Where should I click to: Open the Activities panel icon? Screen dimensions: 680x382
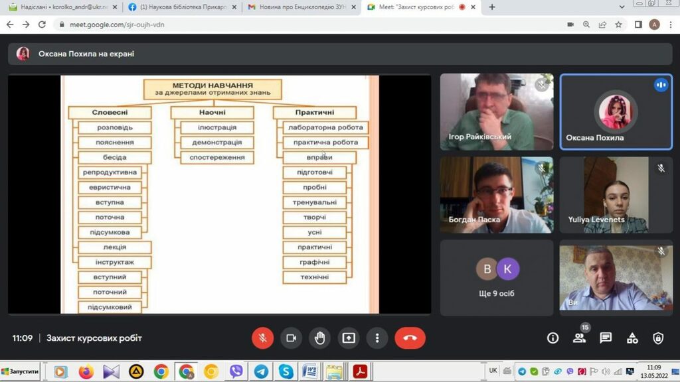click(x=632, y=338)
